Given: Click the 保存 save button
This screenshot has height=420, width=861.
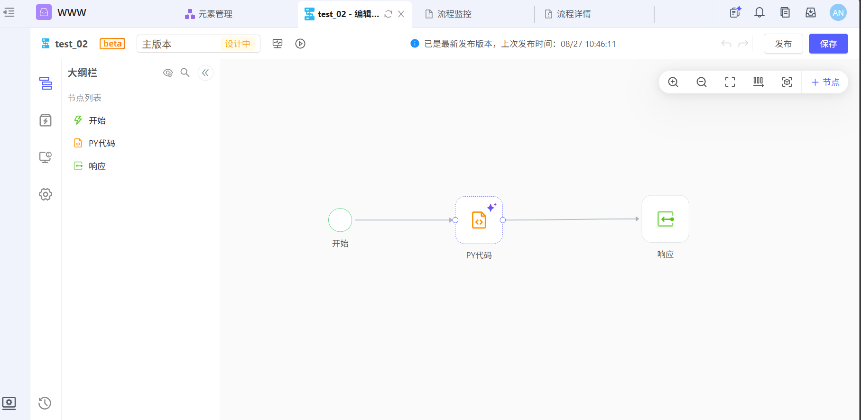Looking at the screenshot, I should [828, 44].
